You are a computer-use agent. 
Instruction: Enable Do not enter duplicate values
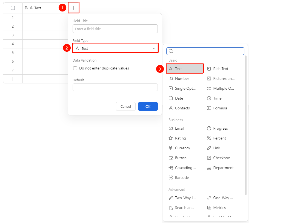coord(75,68)
